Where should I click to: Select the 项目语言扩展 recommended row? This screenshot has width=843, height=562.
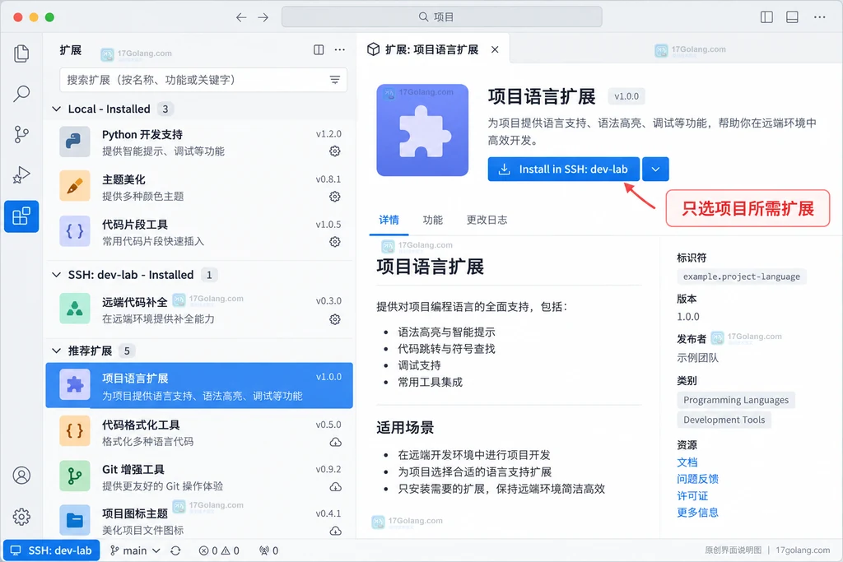[x=199, y=386]
